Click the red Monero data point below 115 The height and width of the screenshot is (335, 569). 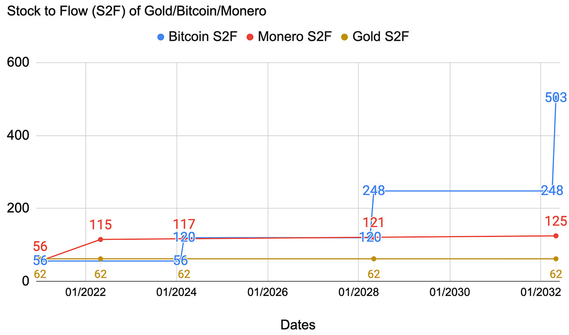pyautogui.click(x=101, y=239)
